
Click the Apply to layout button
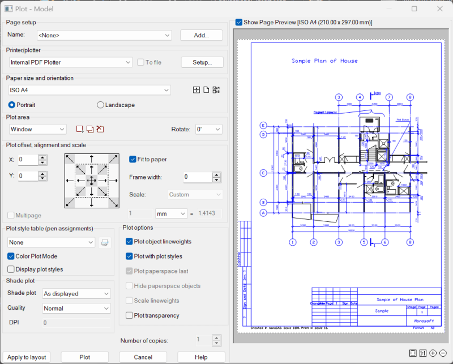(x=26, y=357)
